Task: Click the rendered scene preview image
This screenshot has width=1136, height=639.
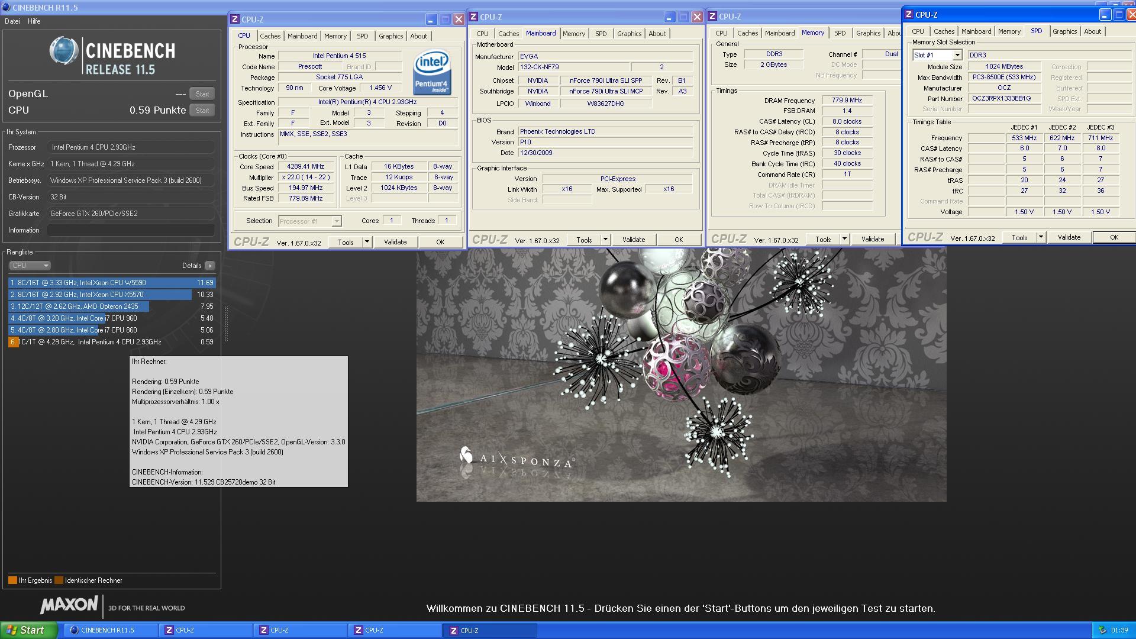Action: tap(681, 375)
